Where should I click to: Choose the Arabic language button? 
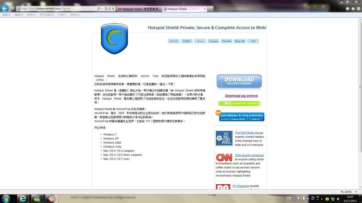174,41
